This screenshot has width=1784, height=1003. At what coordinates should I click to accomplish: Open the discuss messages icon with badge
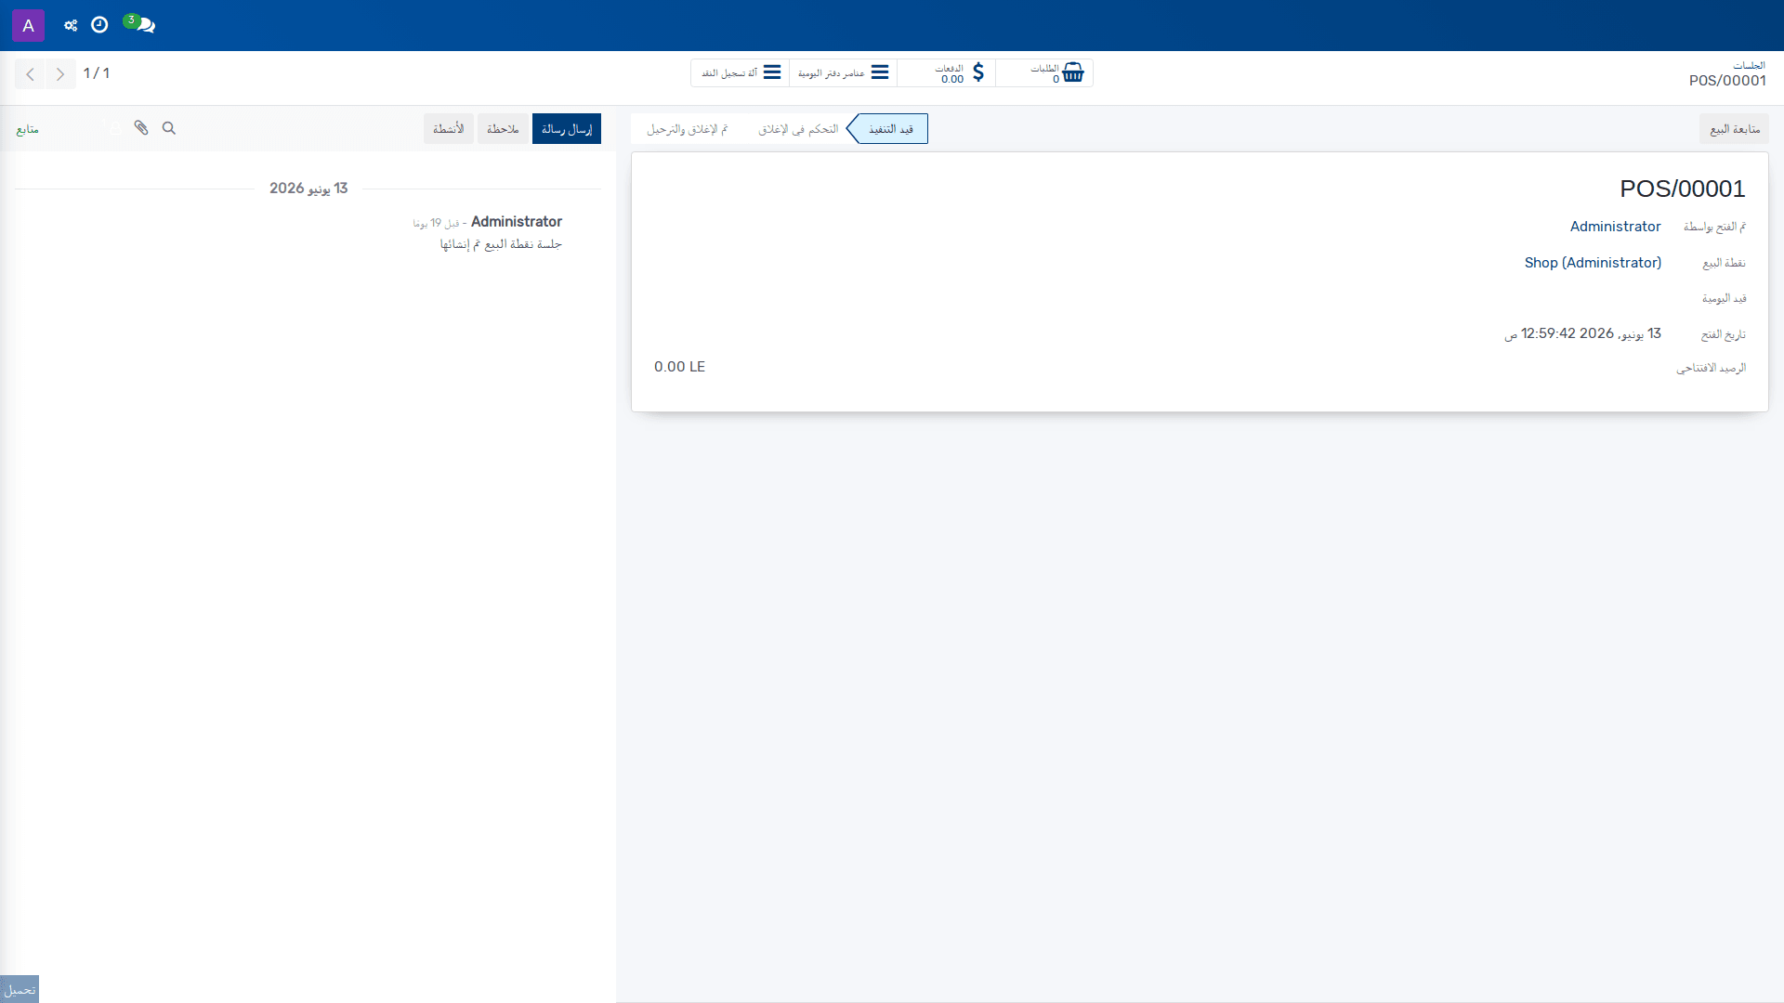point(139,24)
